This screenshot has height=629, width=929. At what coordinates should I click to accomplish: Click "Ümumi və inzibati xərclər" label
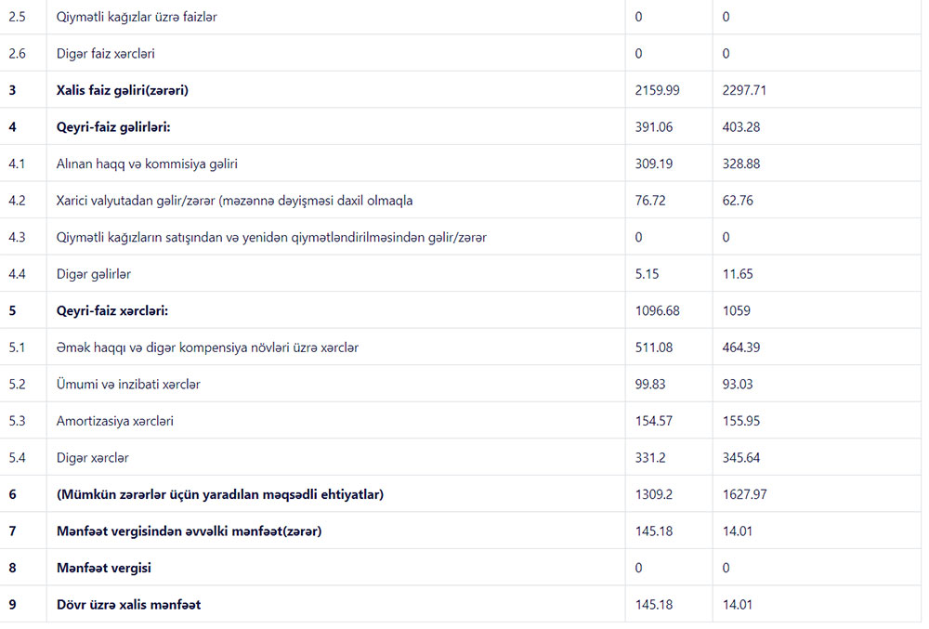128,384
